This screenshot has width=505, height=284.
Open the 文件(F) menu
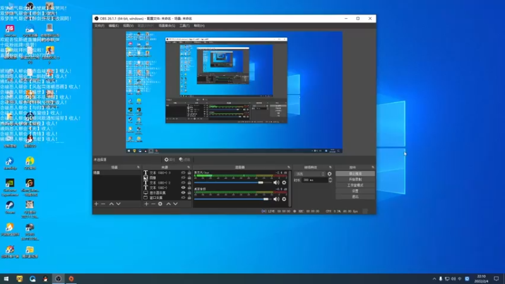(x=99, y=26)
